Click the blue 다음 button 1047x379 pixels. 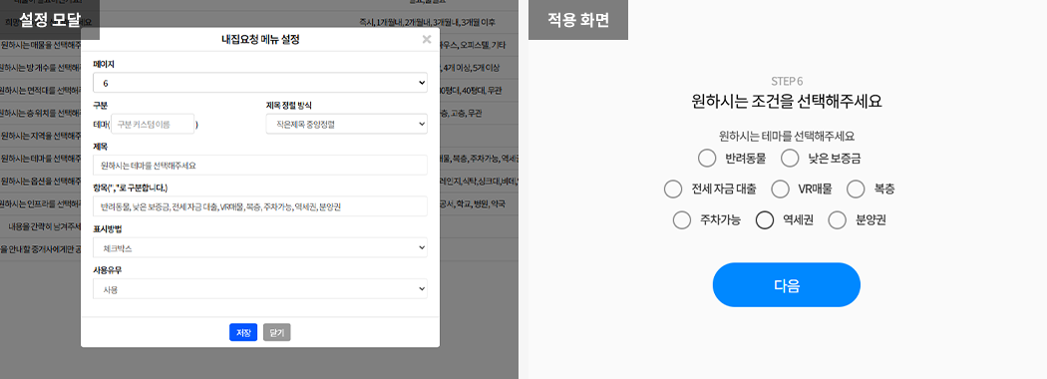tap(787, 285)
